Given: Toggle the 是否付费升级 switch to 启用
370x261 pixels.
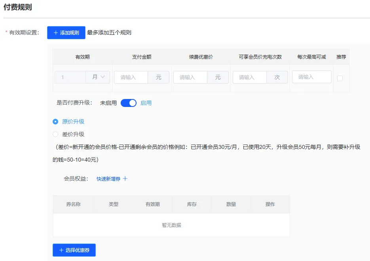Looking at the screenshot, I should click(x=128, y=102).
